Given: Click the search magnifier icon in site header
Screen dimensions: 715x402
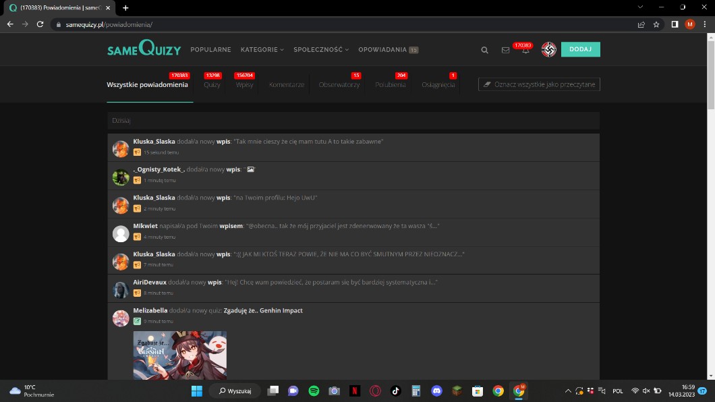Looking at the screenshot, I should 484,50.
